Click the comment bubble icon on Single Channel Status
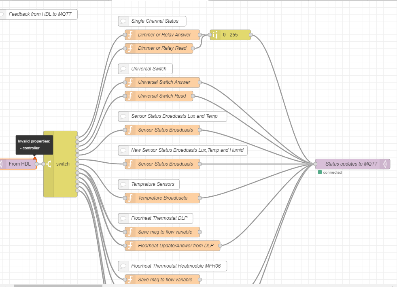The image size is (397, 287). point(123,21)
